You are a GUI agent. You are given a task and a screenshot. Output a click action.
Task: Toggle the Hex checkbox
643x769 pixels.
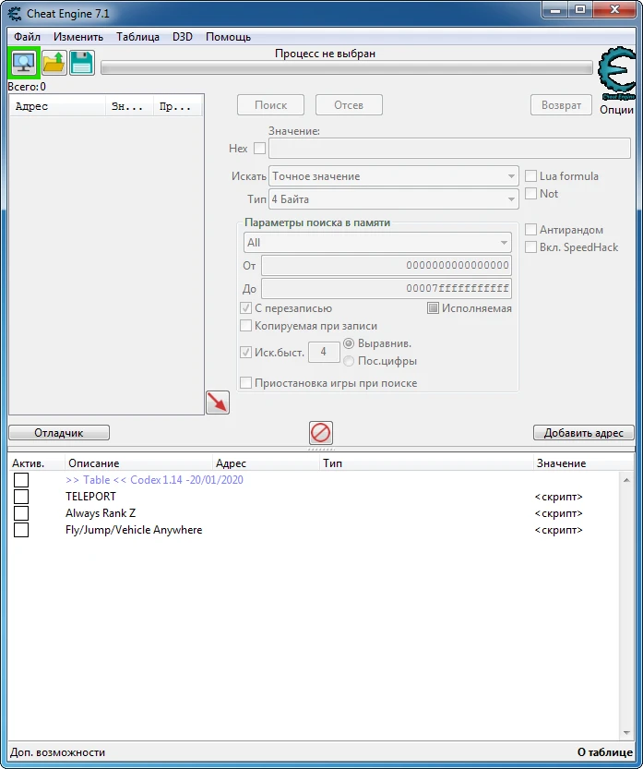[260, 148]
